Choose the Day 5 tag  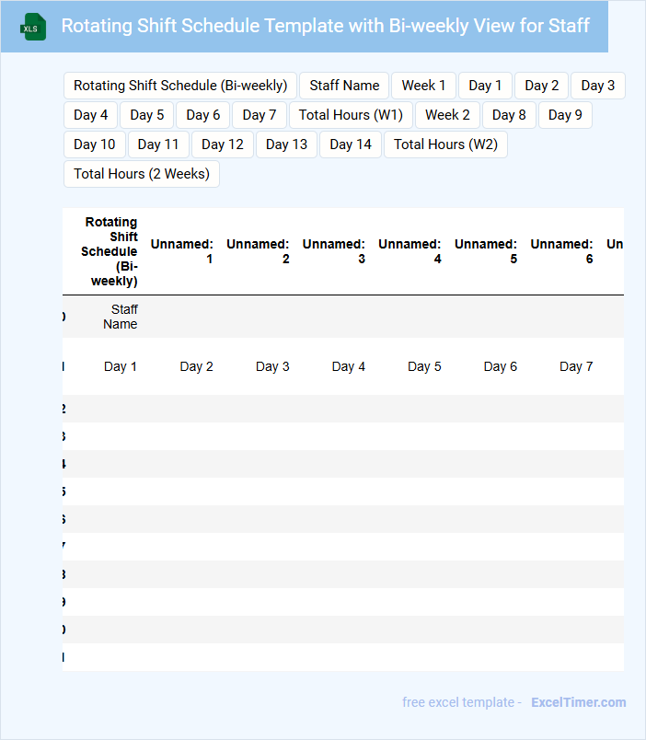point(146,115)
